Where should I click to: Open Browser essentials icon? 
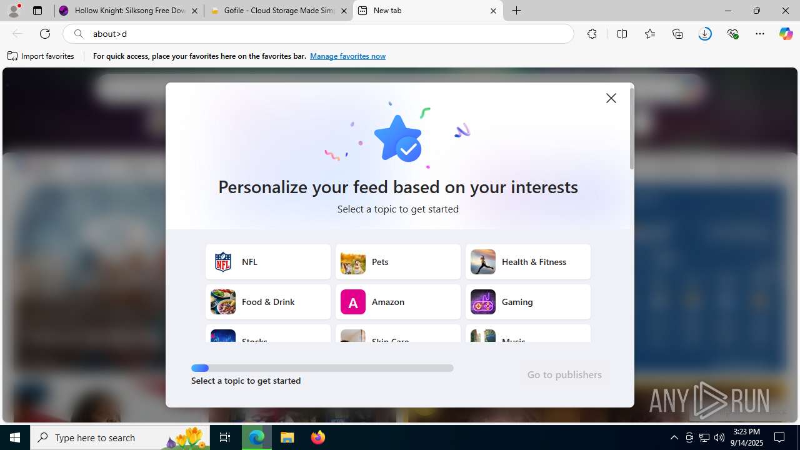(732, 34)
